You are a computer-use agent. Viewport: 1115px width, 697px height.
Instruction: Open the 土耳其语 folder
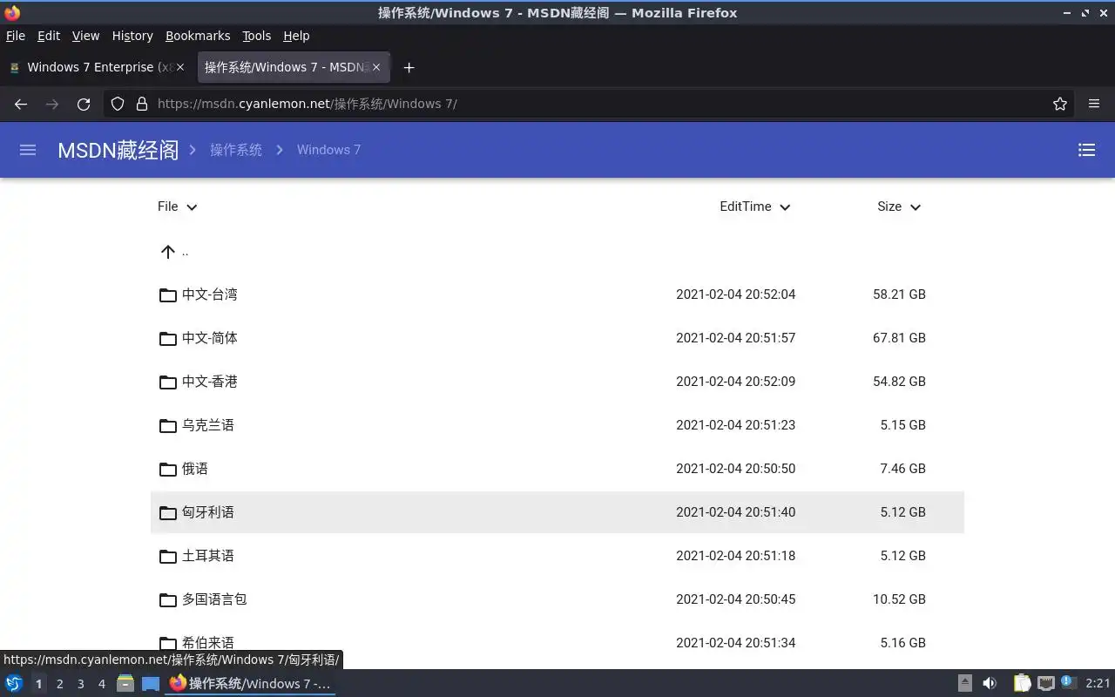click(557, 556)
